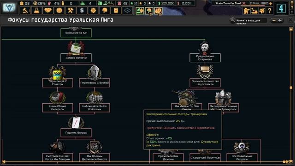
Task: Increase game speed with plus next to date
Action: point(271,3)
